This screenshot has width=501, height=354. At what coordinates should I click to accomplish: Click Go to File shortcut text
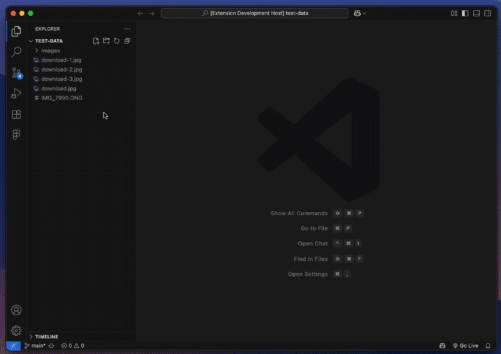click(x=314, y=228)
